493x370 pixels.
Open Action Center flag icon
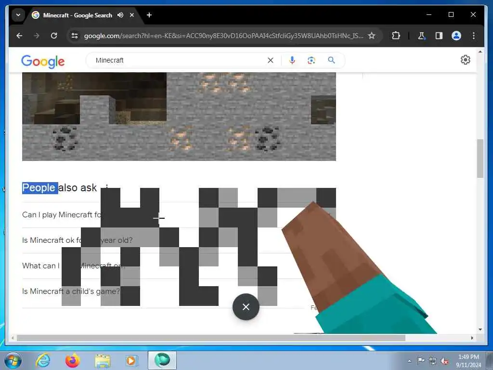420,360
